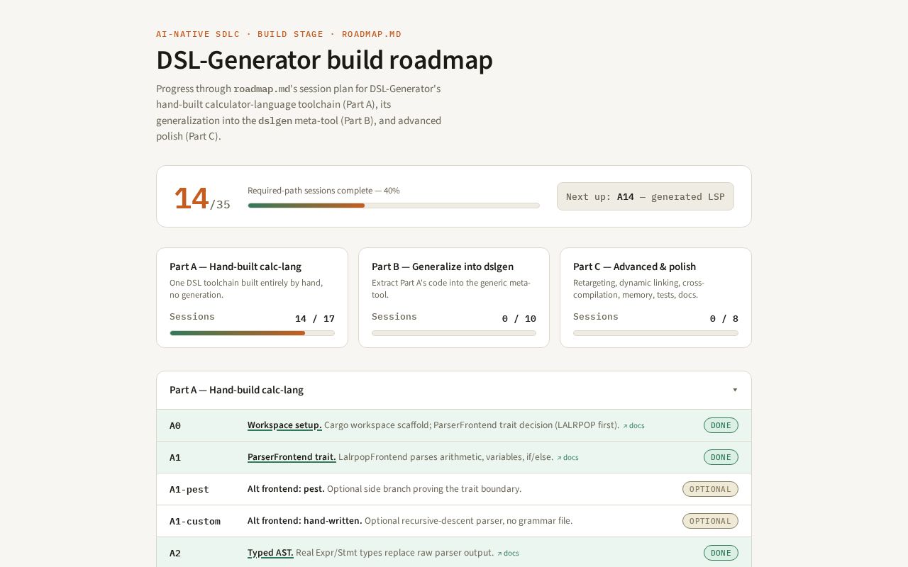Click the Part B sessions progress bar

click(454, 333)
